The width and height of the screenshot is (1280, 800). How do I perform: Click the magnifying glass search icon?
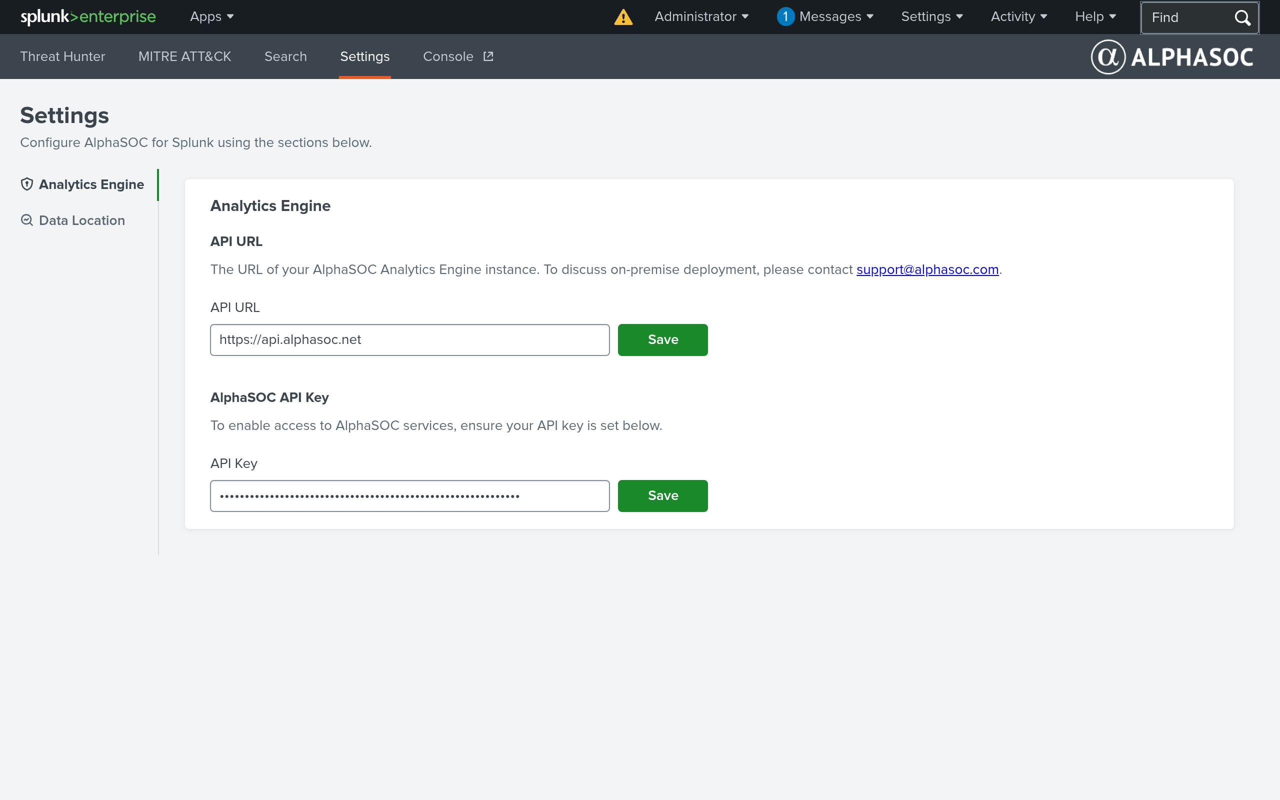pos(1242,17)
